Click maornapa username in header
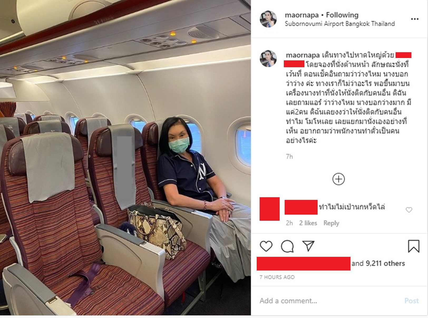This screenshot has height=318, width=428. point(302,15)
